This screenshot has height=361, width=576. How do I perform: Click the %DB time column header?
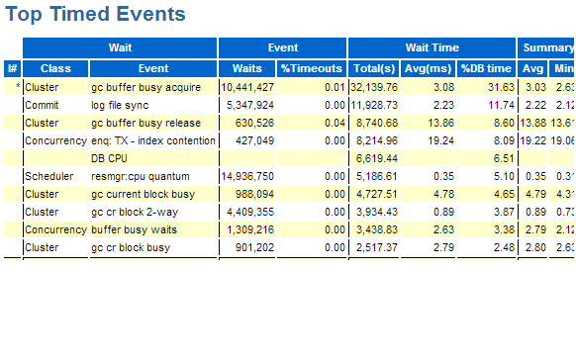[486, 68]
